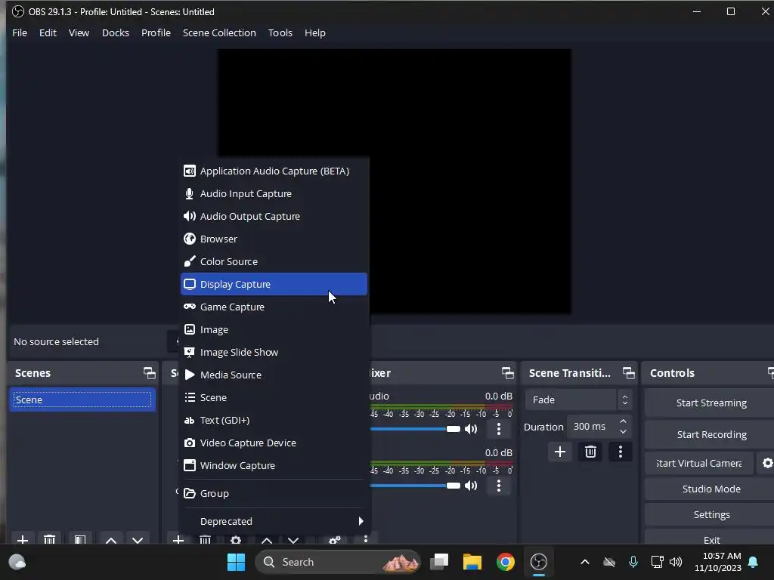Viewport: 774px width, 580px height.
Task: Select the Image source entry
Action: 274,330
